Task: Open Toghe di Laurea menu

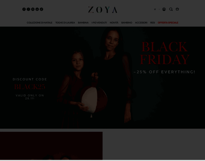Action: pyautogui.click(x=65, y=23)
